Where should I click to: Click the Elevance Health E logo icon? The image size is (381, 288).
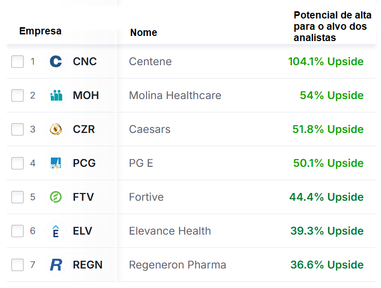[56, 231]
